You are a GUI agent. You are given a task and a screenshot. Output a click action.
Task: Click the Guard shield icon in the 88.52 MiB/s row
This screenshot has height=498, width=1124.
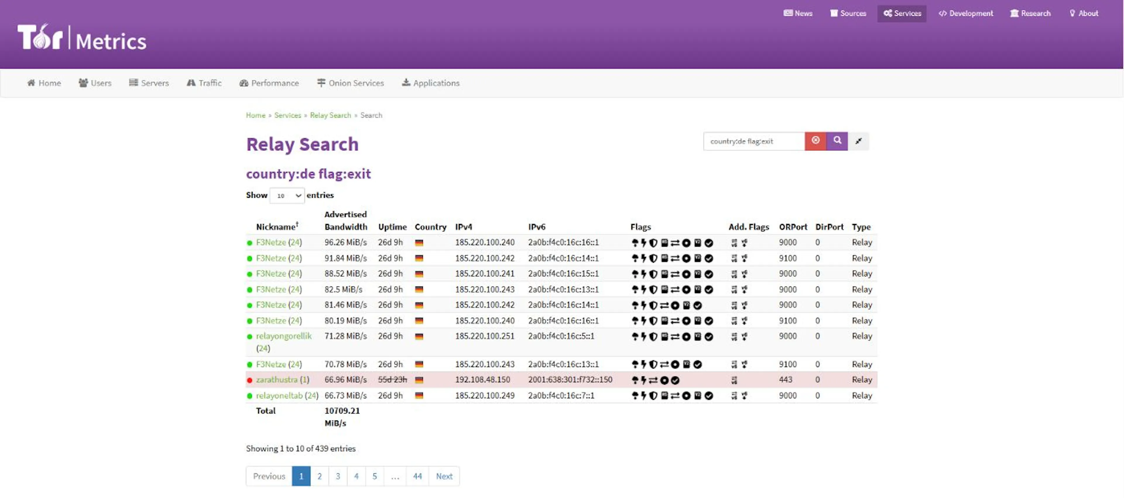tap(653, 274)
